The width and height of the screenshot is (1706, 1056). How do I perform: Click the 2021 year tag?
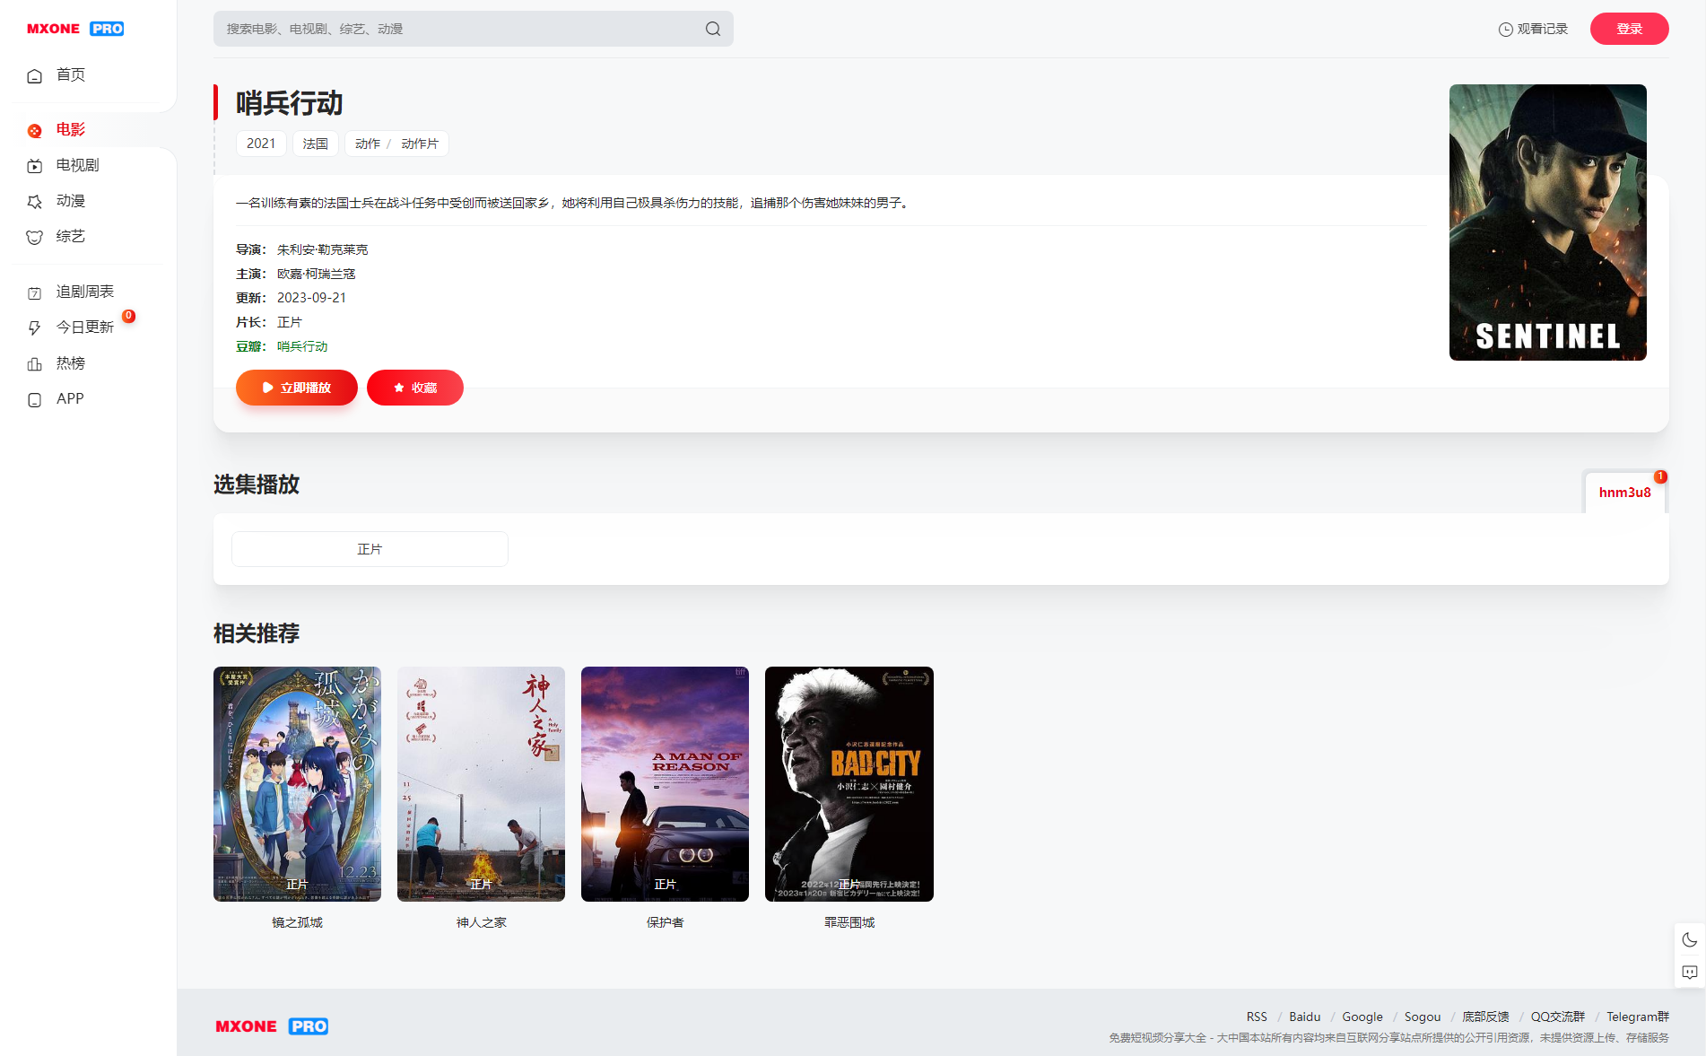261,144
